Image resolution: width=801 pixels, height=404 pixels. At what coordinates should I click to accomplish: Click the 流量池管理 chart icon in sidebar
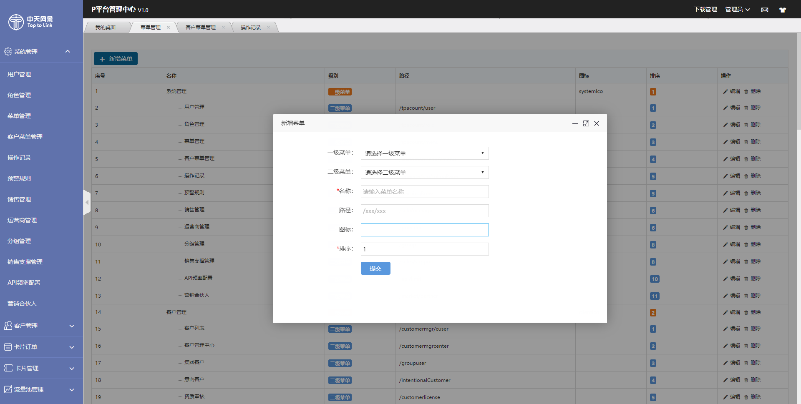8,389
